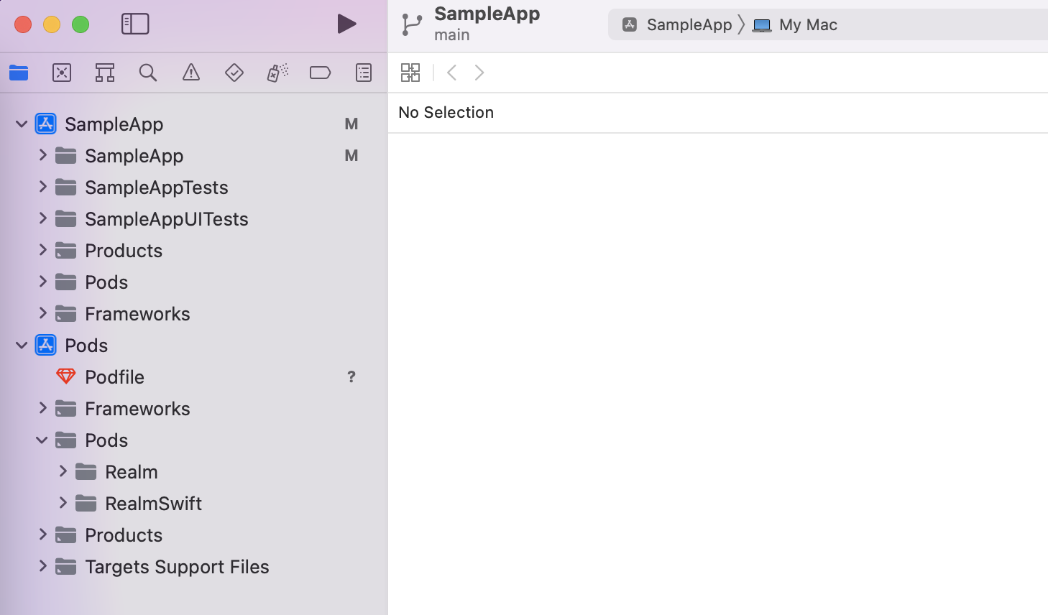This screenshot has width=1048, height=615.
Task: Click the SampleAppUITests folder icon
Action: [x=66, y=218]
